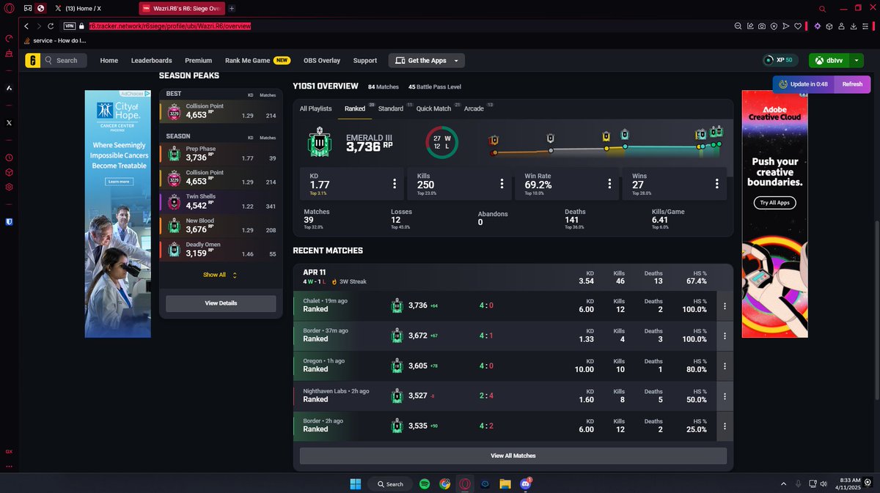Click the Bitwarden shield icon in sidebar
The width and height of the screenshot is (880, 493).
(9, 221)
